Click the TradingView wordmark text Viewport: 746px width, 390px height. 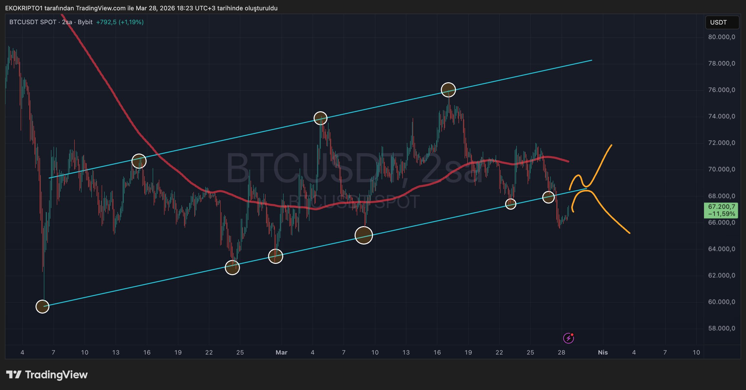click(x=57, y=375)
